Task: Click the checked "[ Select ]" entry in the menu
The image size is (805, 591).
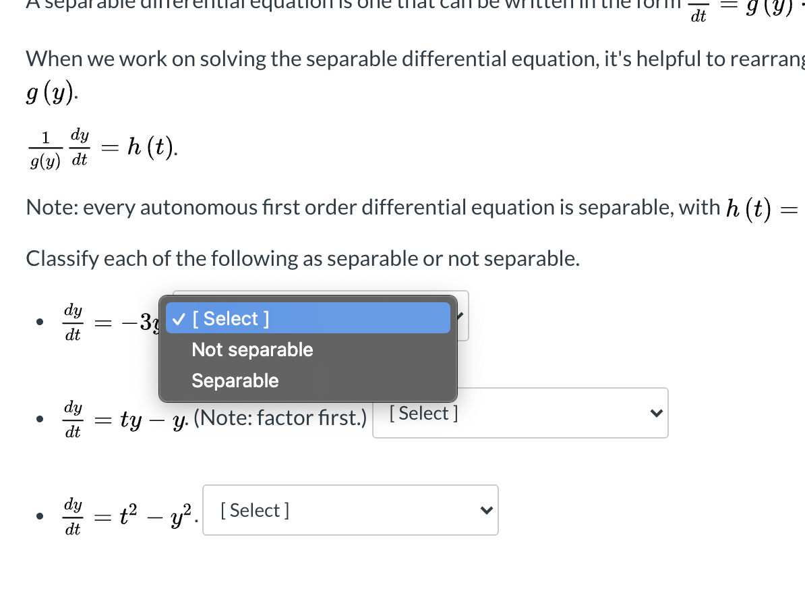Action: point(229,318)
